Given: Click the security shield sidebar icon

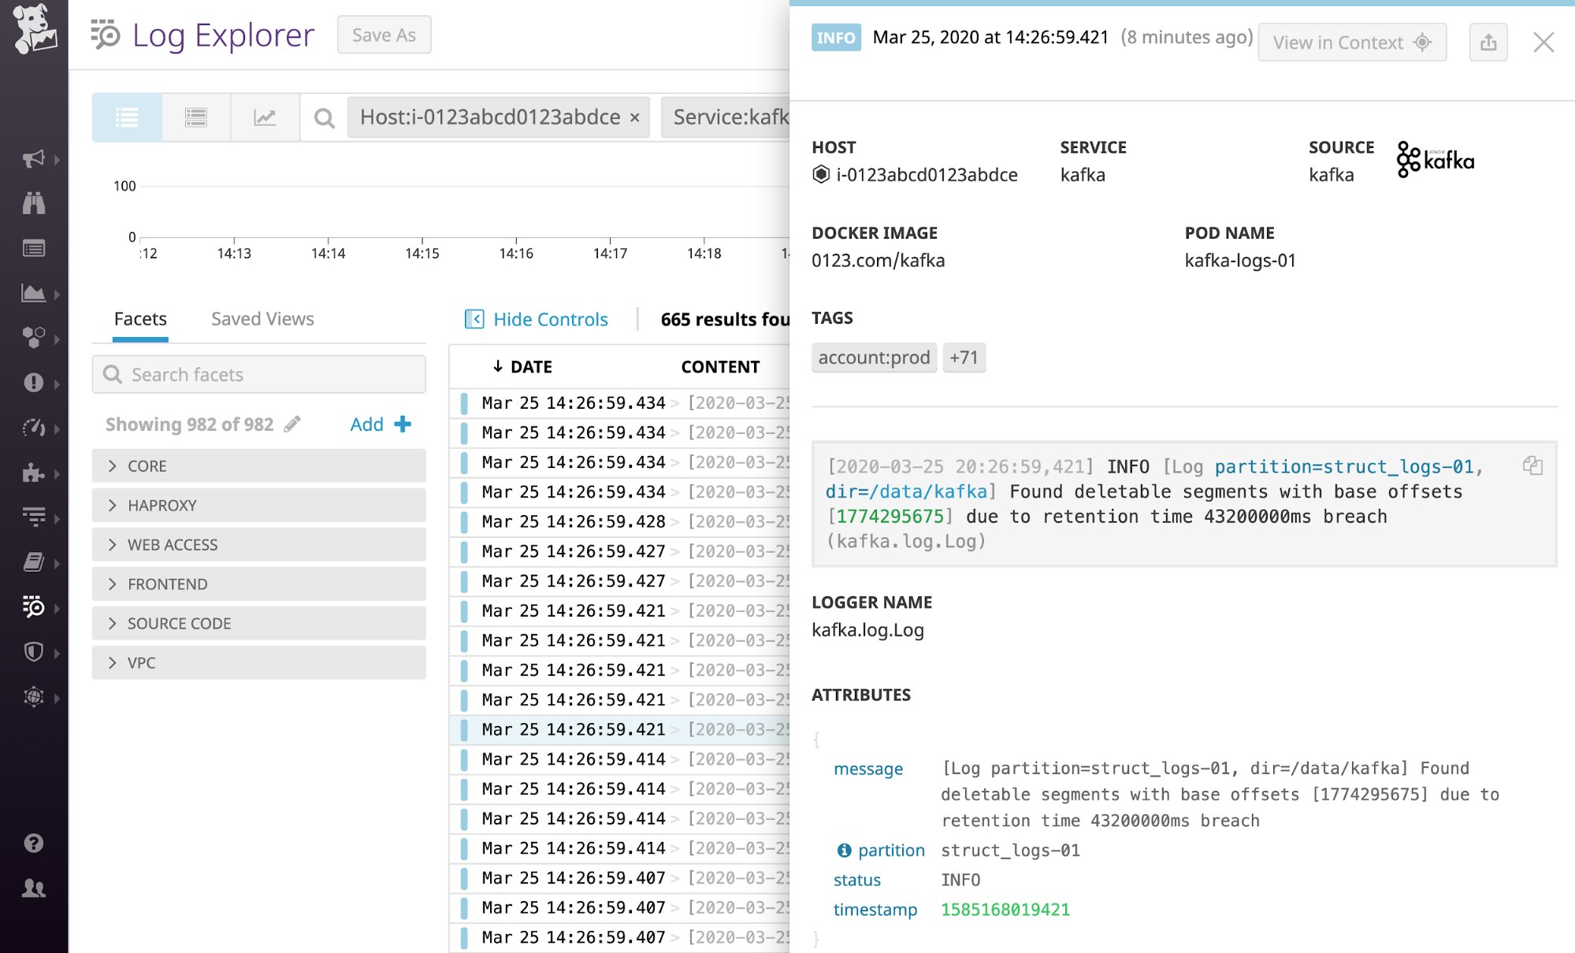Looking at the screenshot, I should pos(33,651).
